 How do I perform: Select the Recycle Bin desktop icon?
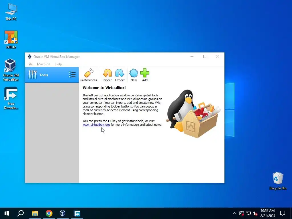278,181
